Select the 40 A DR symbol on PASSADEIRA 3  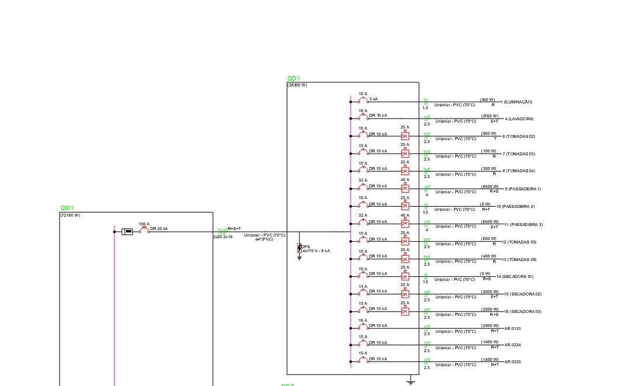[x=404, y=223]
